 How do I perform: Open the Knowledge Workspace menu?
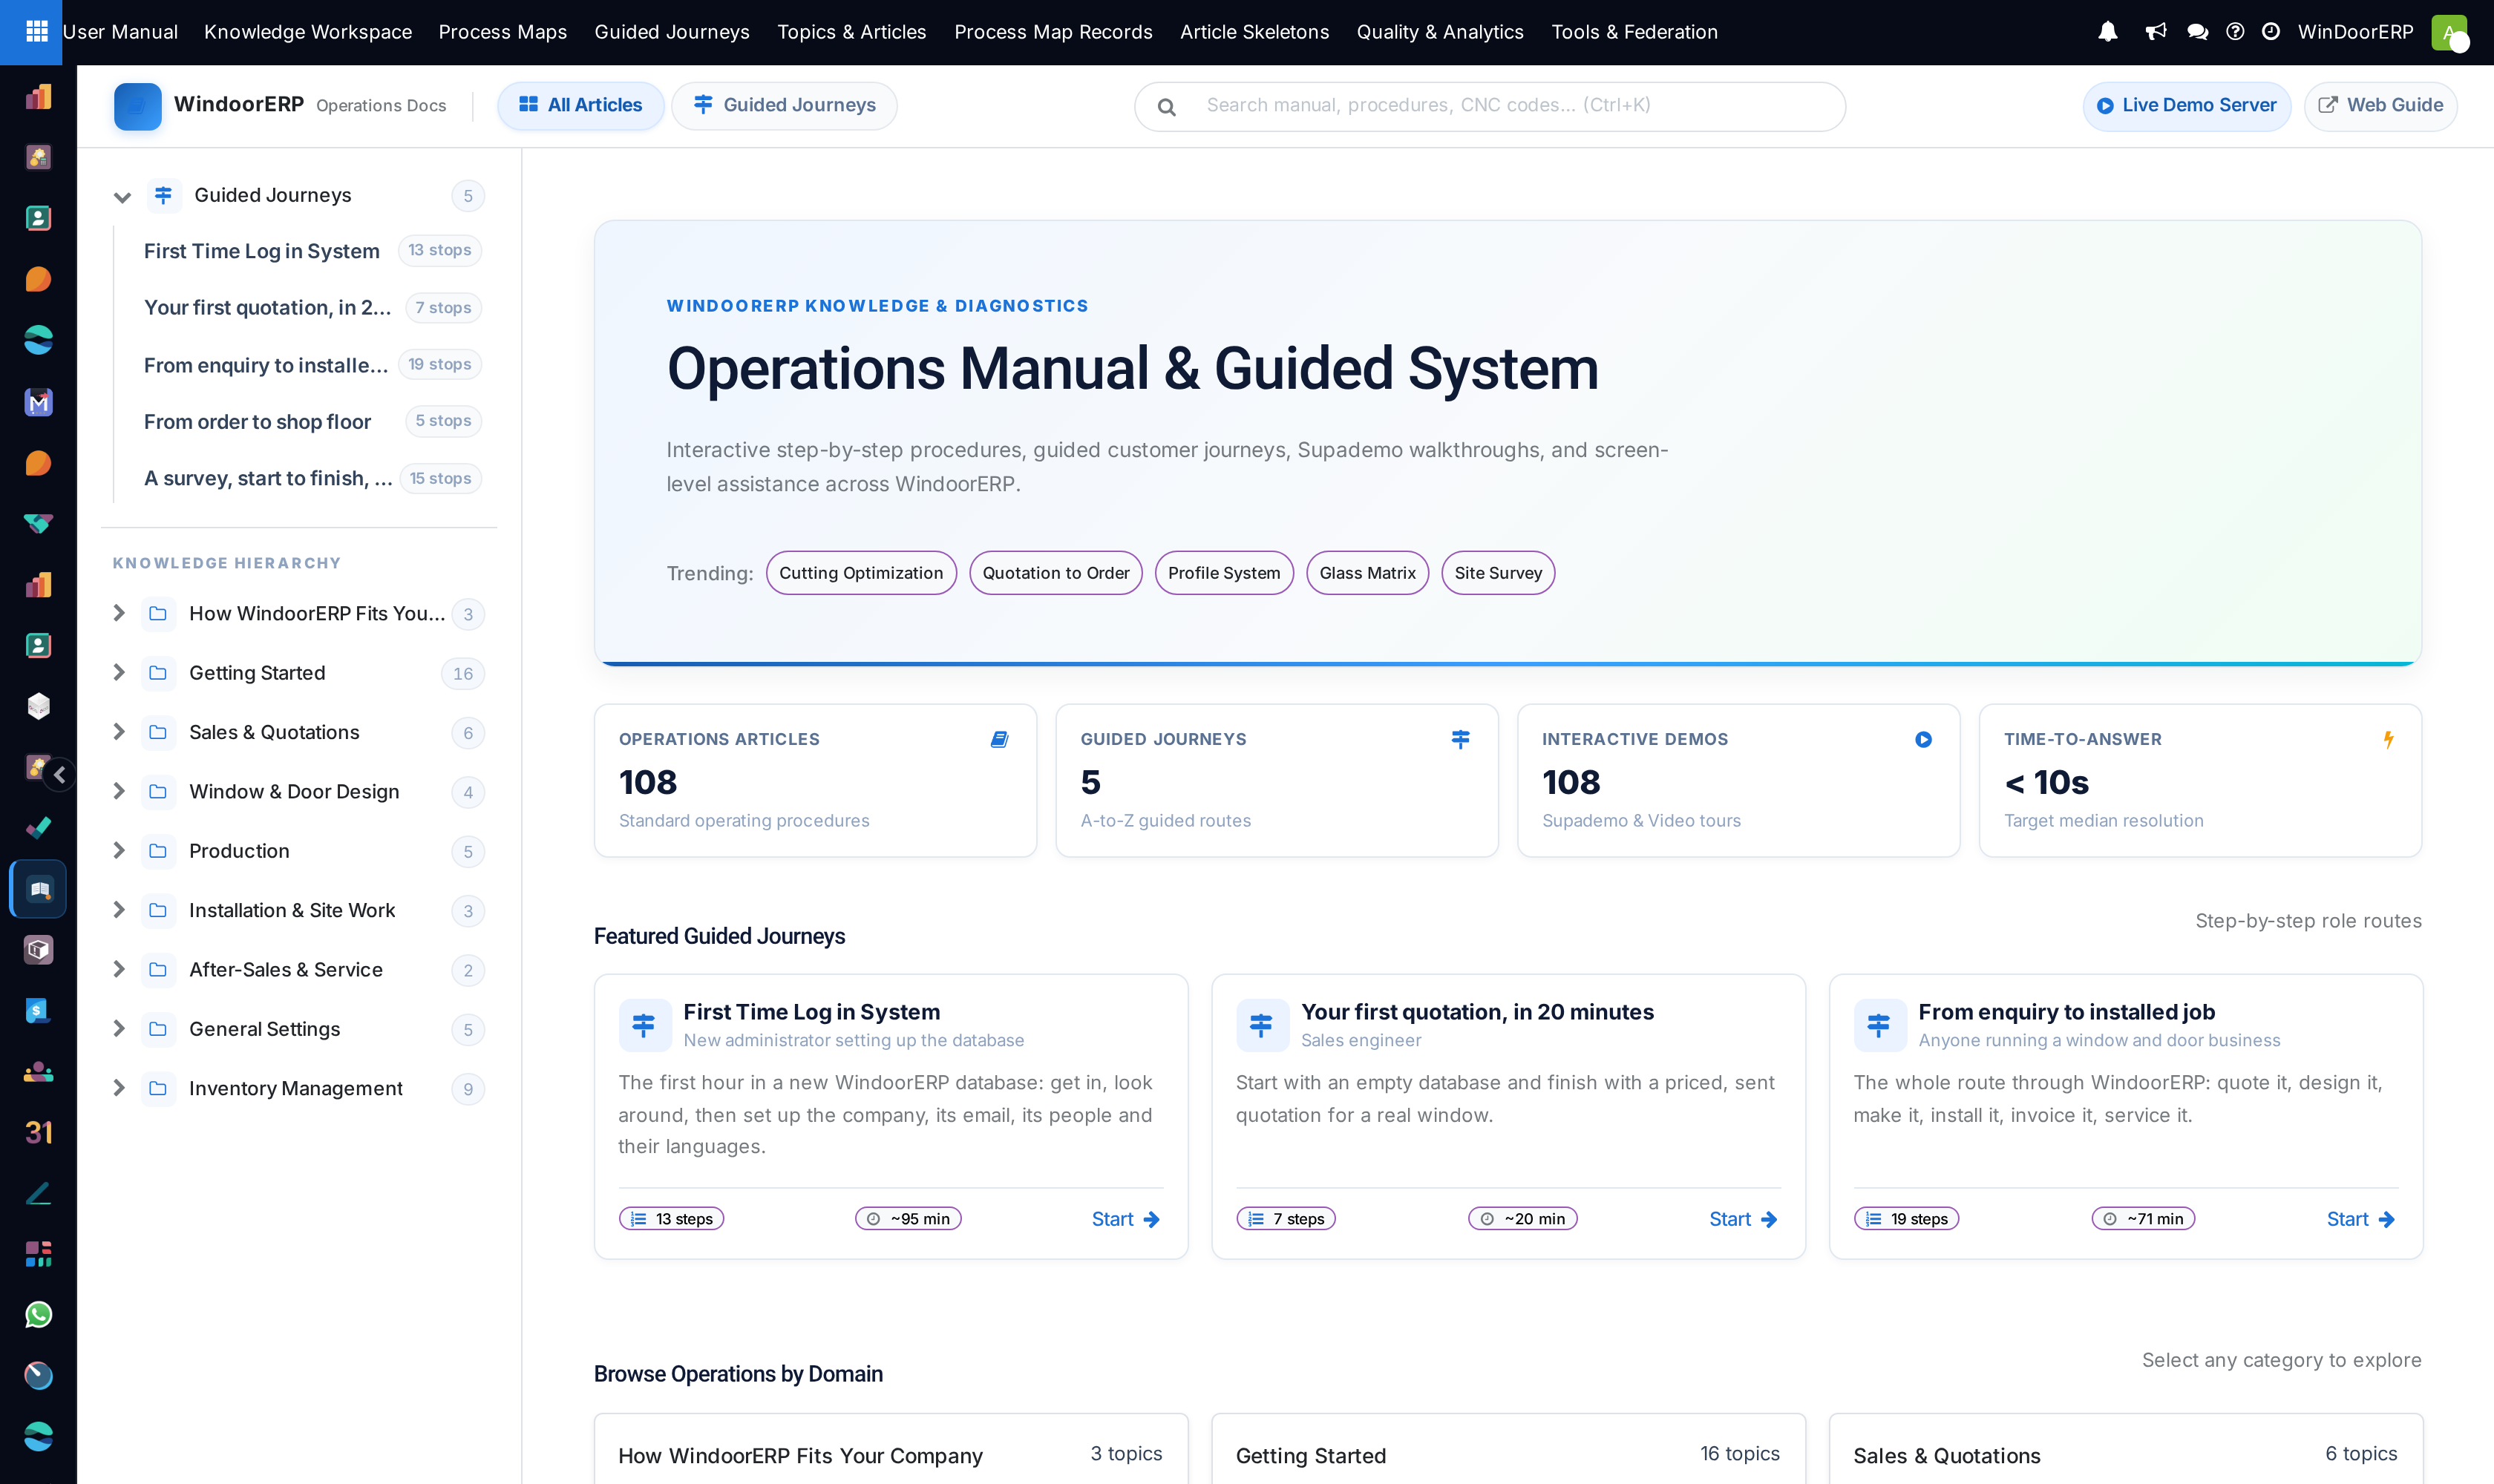308,32
